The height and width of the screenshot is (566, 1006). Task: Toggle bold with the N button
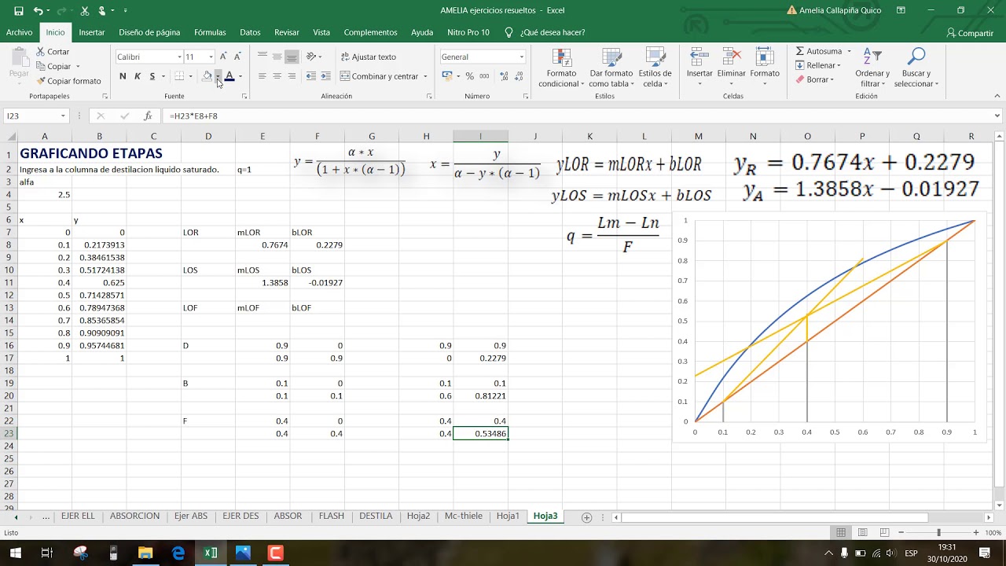[x=123, y=76]
